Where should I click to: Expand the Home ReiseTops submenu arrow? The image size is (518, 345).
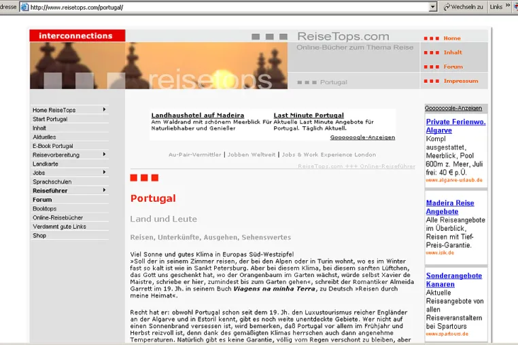[104, 109]
